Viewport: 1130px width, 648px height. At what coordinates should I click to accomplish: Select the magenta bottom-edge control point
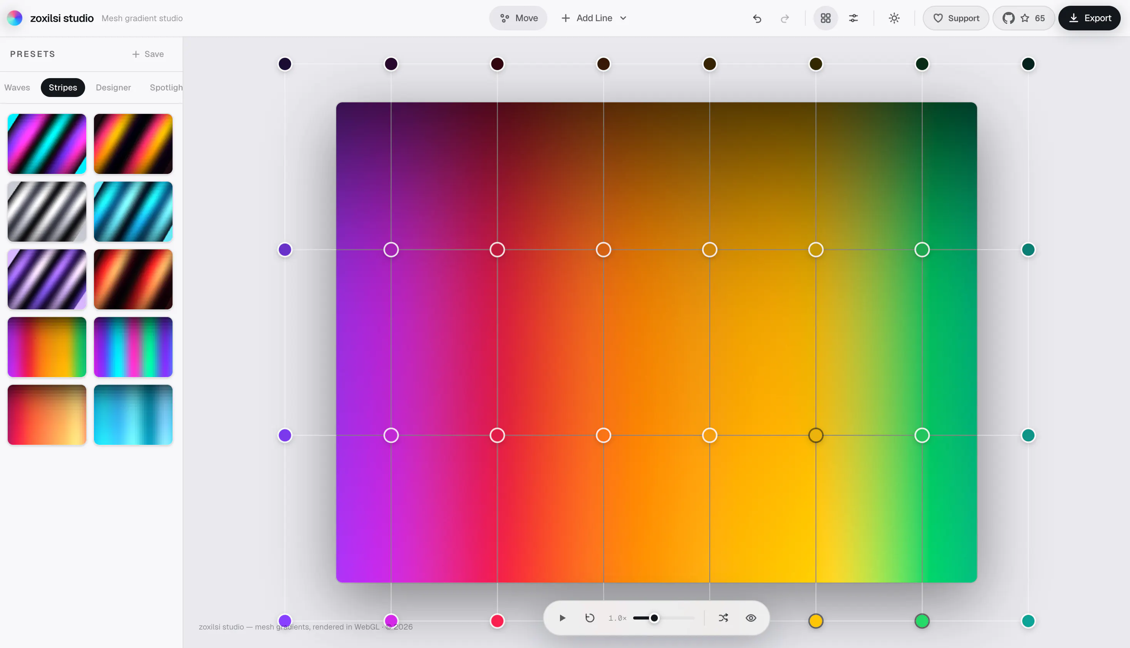pyautogui.click(x=391, y=621)
